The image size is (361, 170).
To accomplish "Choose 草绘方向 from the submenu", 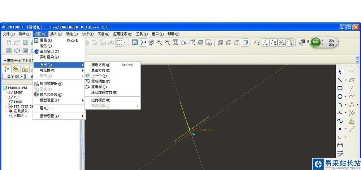I will 113,70.
